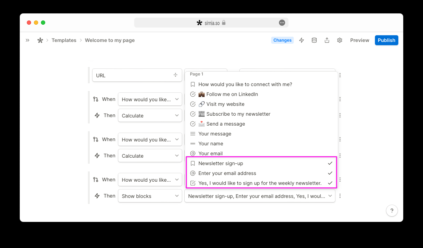Viewport: 423px width, 248px height.
Task: Go to the Templates breadcrumb
Action: (64, 40)
